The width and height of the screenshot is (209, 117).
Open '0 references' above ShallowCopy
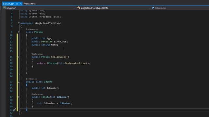pyautogui.click(x=37, y=54)
